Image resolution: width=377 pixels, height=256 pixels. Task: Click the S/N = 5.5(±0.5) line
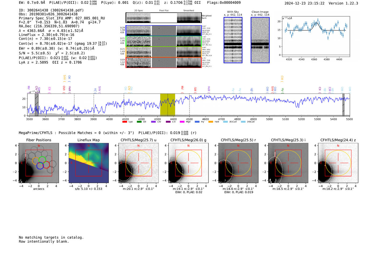point(52,53)
